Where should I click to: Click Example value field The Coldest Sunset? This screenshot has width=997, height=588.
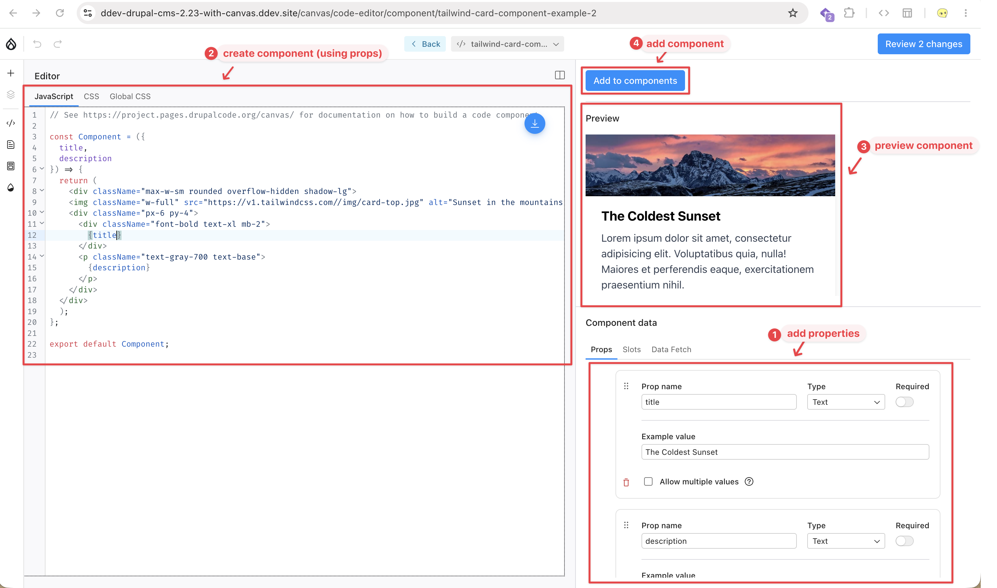785,452
